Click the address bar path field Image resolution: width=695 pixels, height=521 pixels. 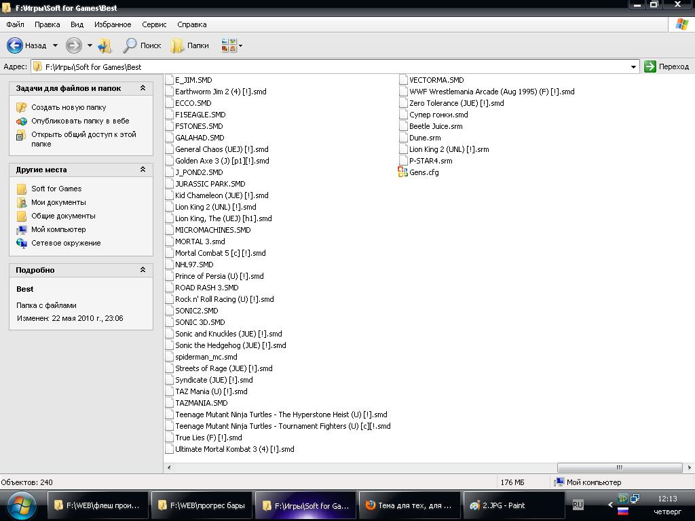[335, 67]
